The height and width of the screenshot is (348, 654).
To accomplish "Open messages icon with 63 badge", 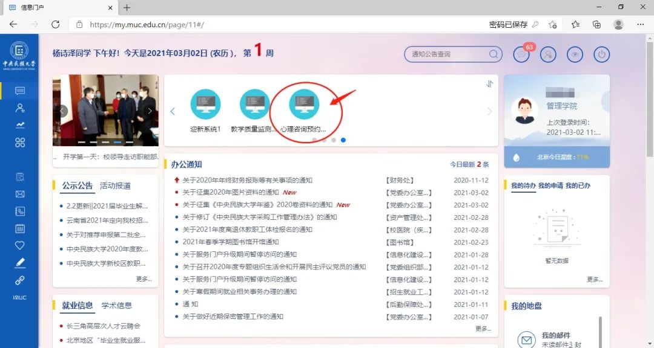I will point(521,54).
